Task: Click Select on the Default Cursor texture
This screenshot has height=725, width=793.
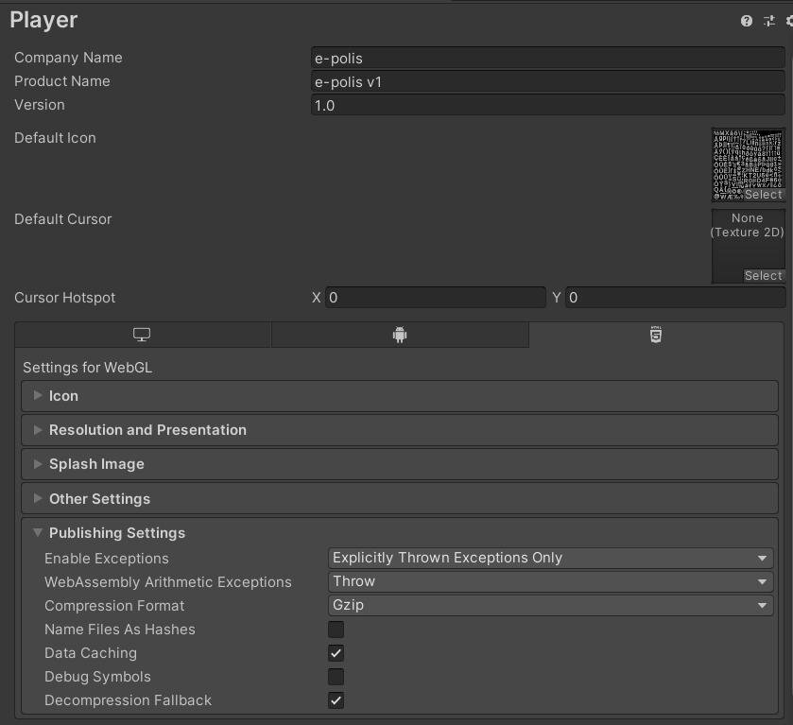Action: tap(763, 276)
